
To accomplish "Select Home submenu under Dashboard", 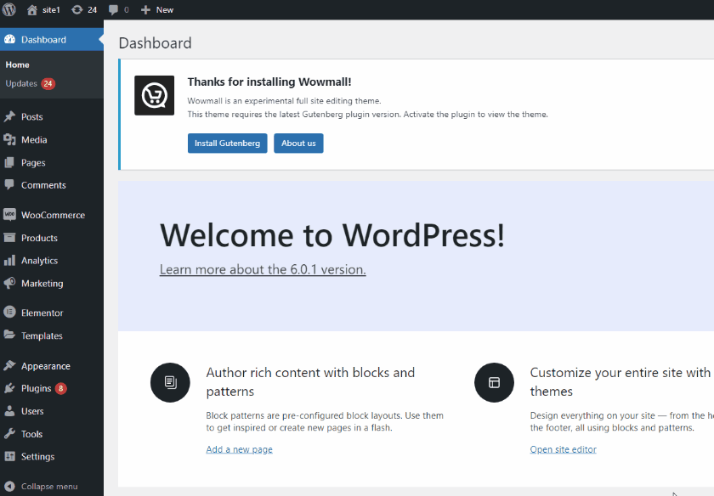I will [17, 65].
